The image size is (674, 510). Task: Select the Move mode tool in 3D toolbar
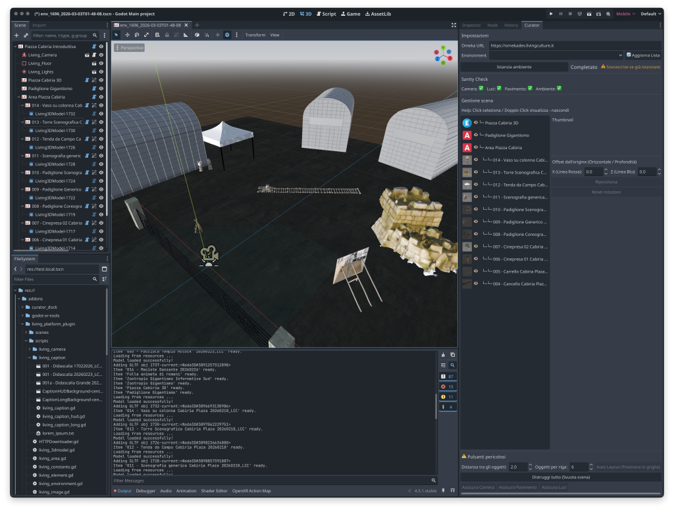pos(127,35)
